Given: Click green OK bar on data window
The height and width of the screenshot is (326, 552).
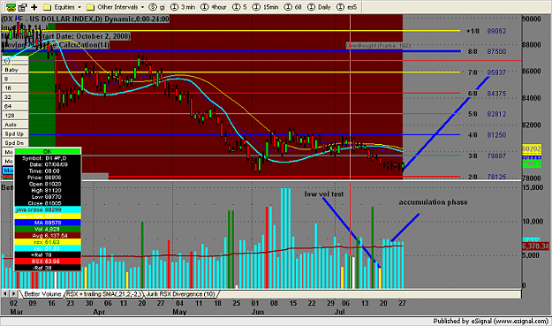Looking at the screenshot, I should point(48,151).
